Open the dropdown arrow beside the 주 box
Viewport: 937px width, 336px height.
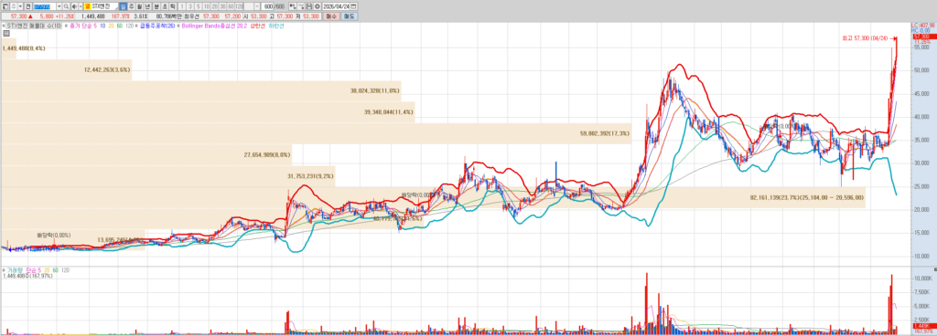point(20,6)
